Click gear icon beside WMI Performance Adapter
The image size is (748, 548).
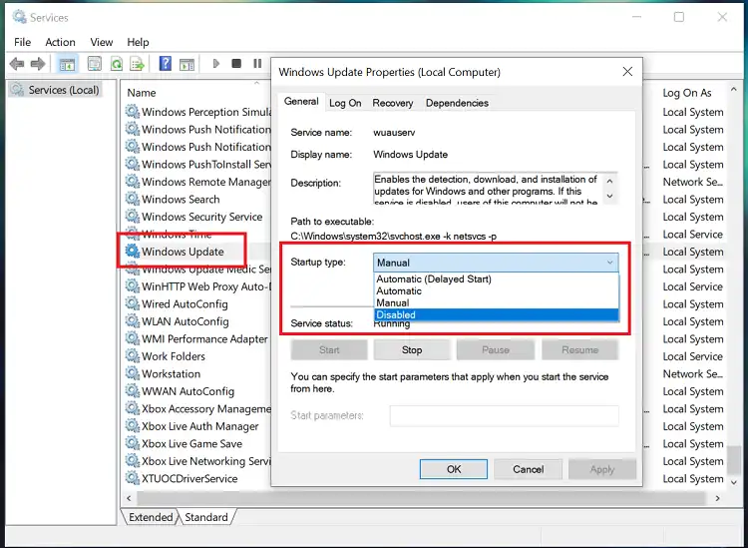(x=132, y=338)
